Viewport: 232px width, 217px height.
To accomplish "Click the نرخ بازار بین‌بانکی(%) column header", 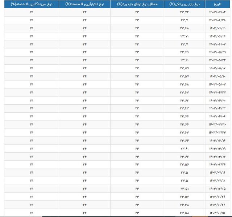I will coord(185,4).
